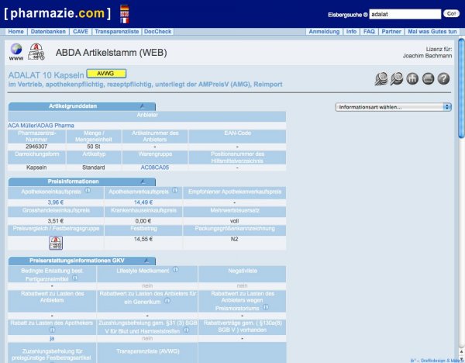Select the 0,00 € Krankenhauseinkaufspreis value

(x=143, y=221)
